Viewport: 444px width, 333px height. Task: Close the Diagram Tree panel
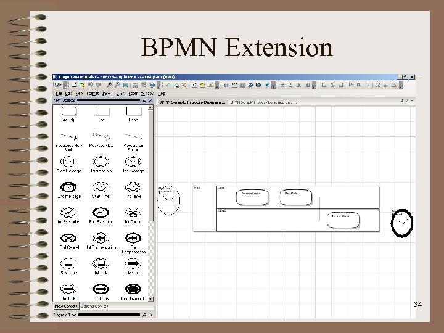(x=150, y=315)
